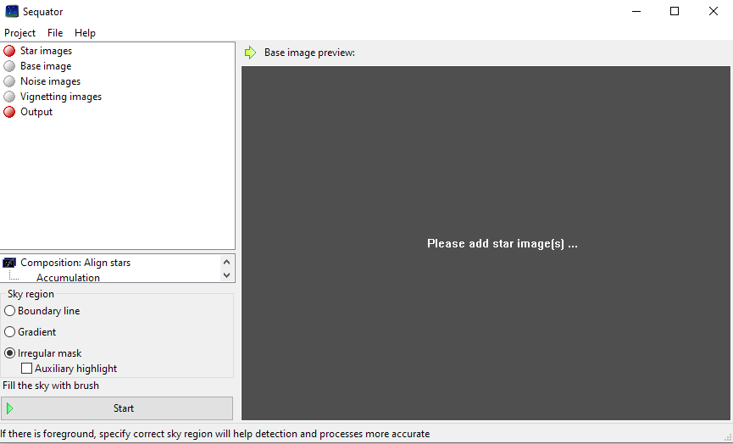Select the Boundary line radio button
733x444 pixels.
click(10, 311)
